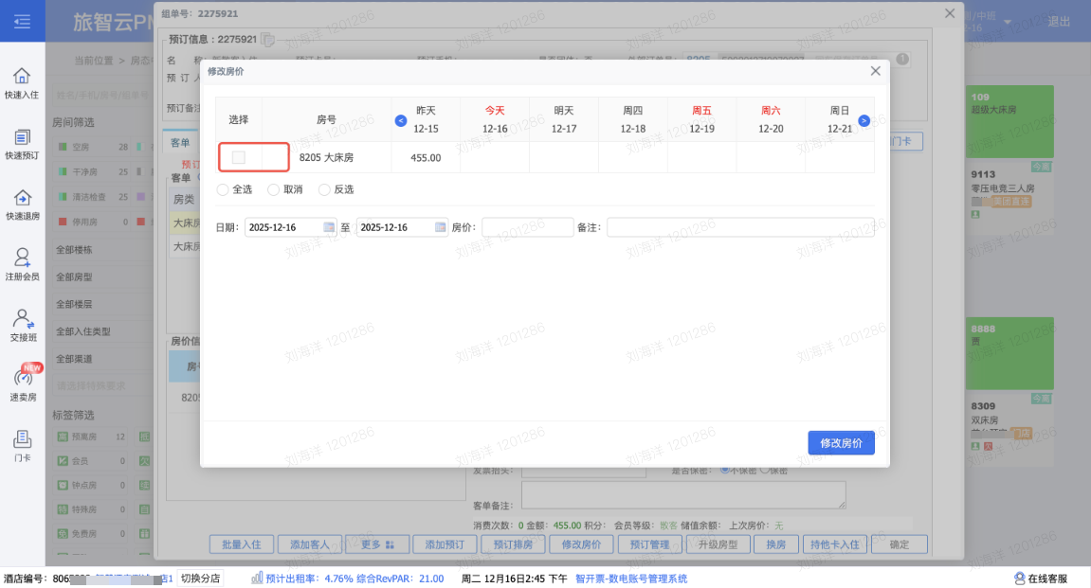Select the 空房 vacant room filter
1091x588 pixels.
coord(93,147)
